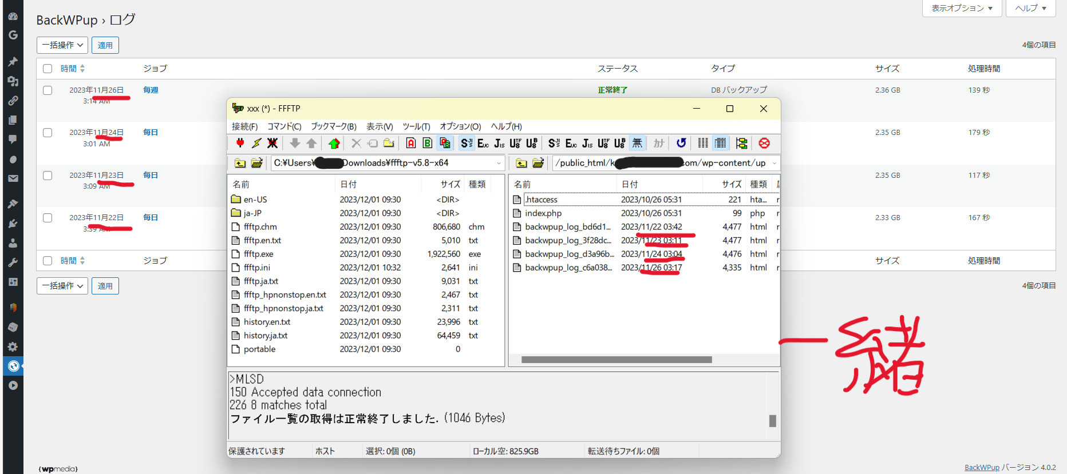Click the create folder icon in FFFTP toolbar
This screenshot has height=474, width=1067.
coord(389,143)
